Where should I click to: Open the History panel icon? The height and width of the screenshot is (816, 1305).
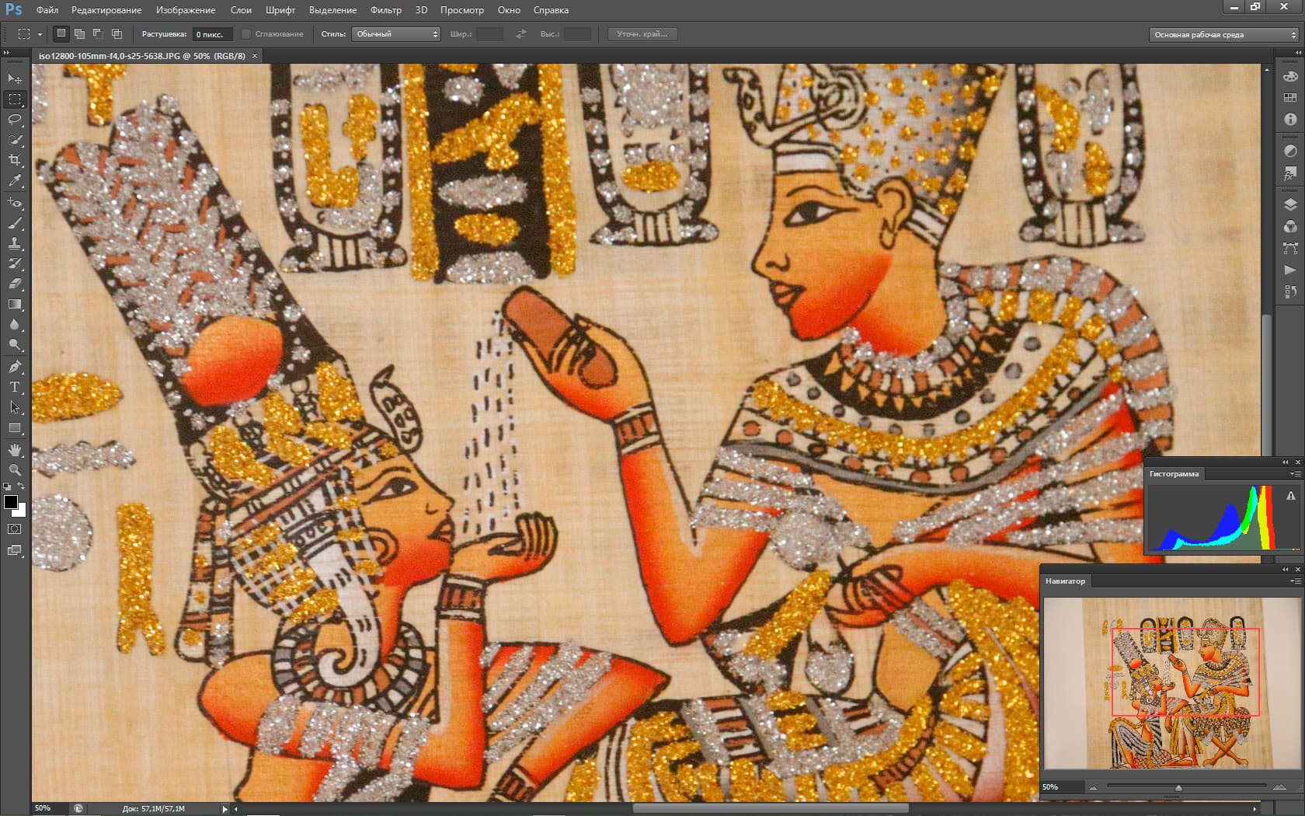point(1290,291)
